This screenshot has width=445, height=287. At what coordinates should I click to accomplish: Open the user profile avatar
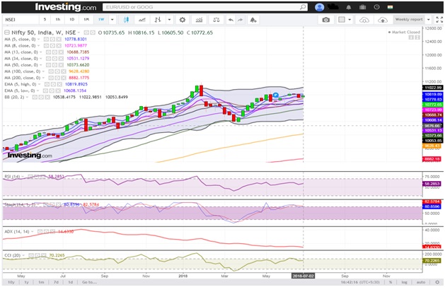coord(320,7)
